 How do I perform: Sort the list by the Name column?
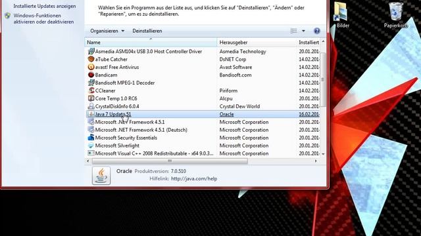click(x=151, y=42)
